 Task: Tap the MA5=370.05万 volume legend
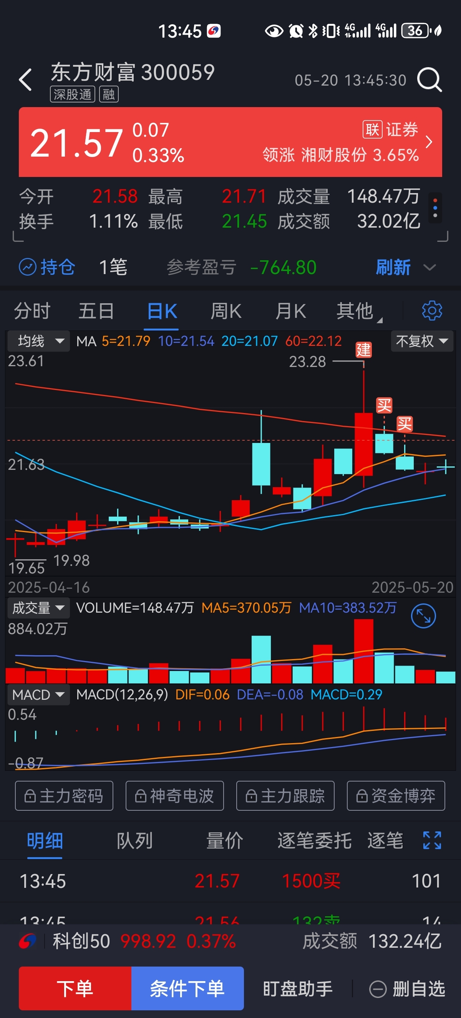[246, 607]
